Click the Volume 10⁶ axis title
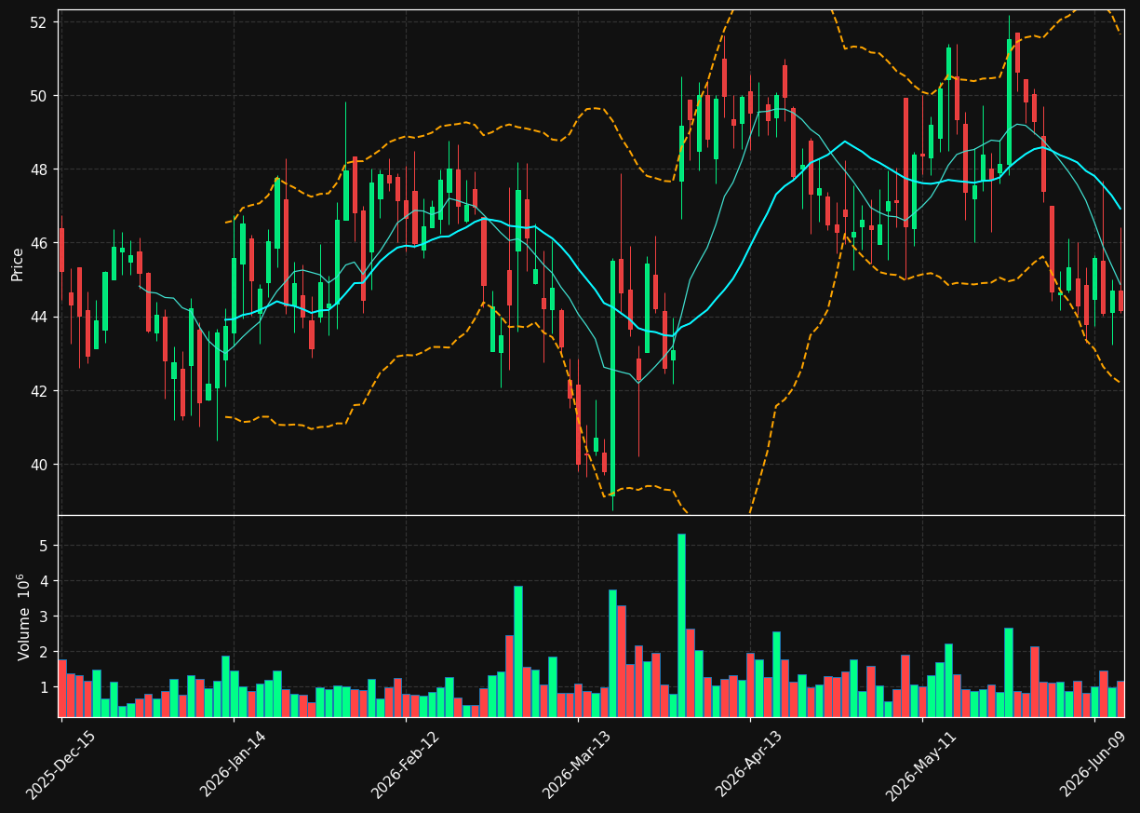This screenshot has width=1140, height=813. click(x=22, y=617)
